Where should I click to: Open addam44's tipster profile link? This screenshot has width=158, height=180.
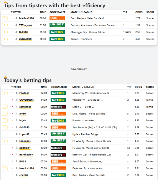coord(25,148)
